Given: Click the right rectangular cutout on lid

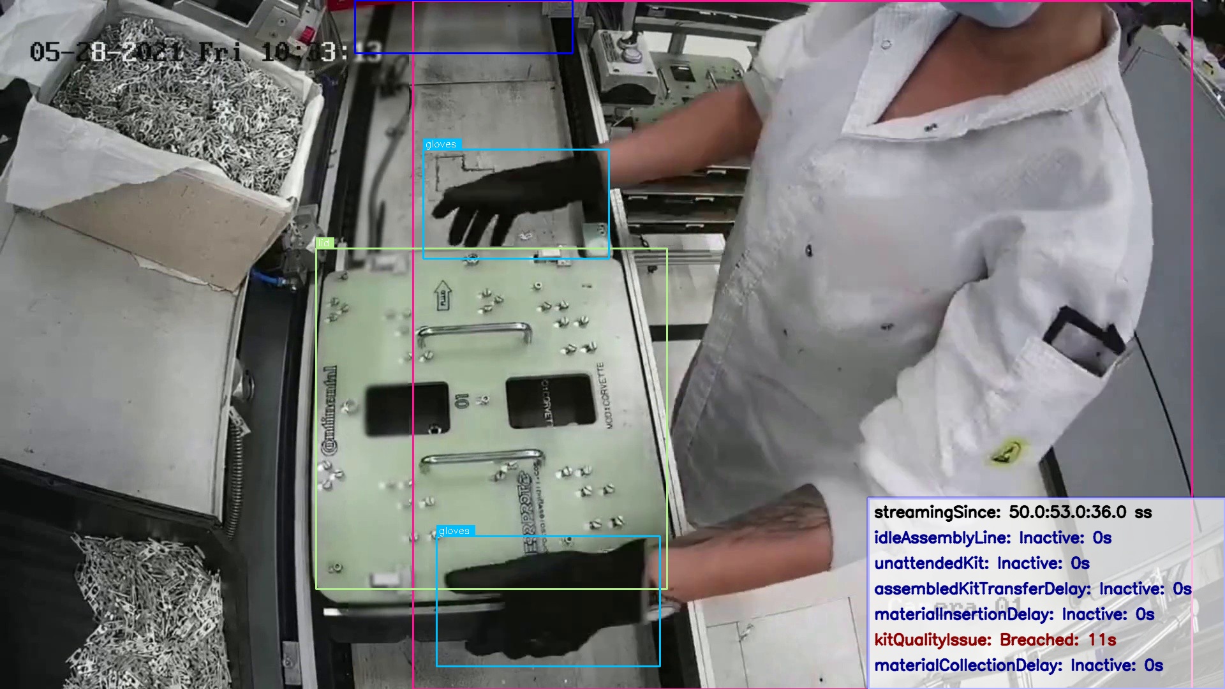Looking at the screenshot, I should [x=550, y=401].
